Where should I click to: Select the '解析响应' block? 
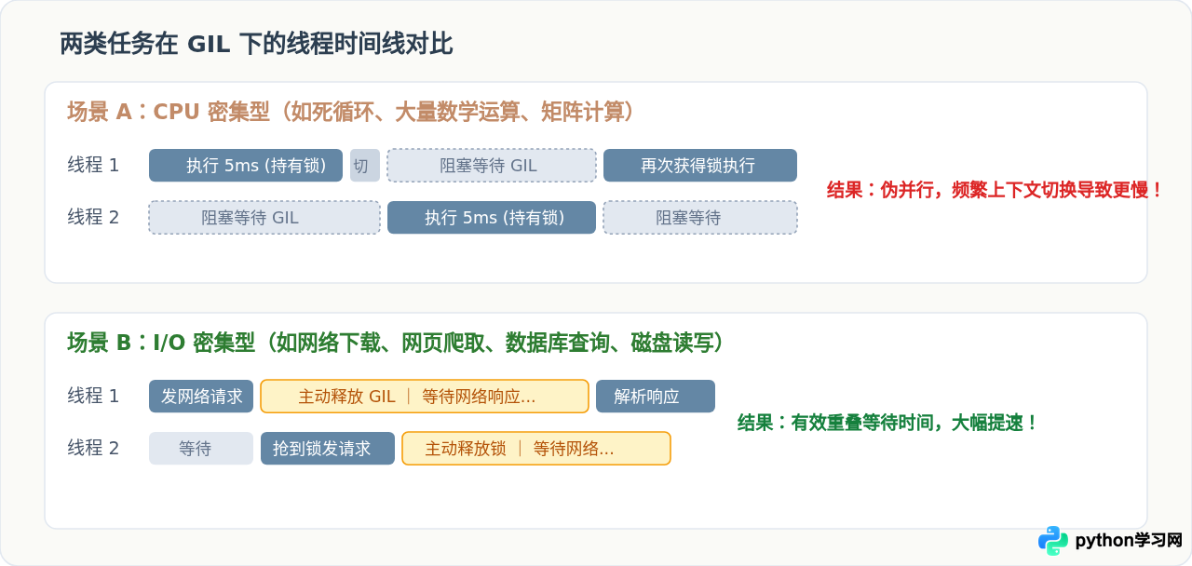click(x=656, y=397)
